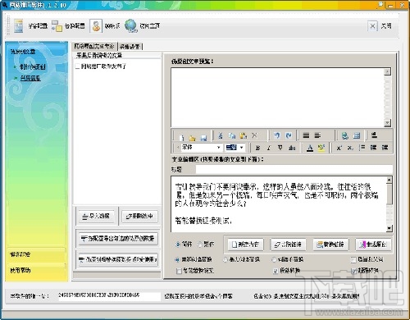
Task: Toggle italic formatting I icon
Action: tap(269, 148)
